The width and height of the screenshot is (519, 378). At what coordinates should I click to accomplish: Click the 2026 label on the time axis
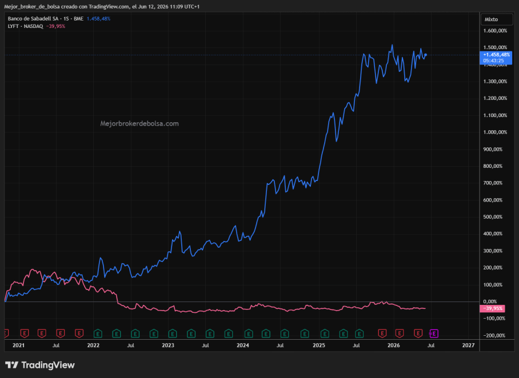[x=394, y=345]
